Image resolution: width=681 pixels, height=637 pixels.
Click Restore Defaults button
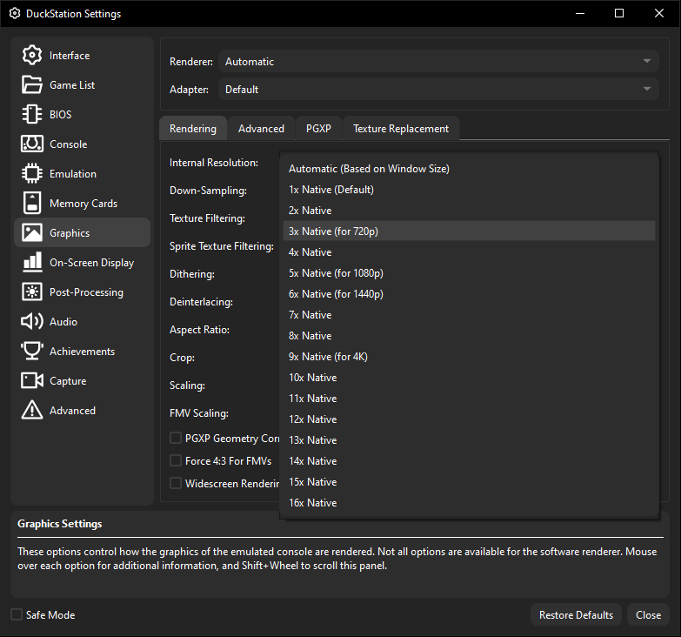pos(576,614)
